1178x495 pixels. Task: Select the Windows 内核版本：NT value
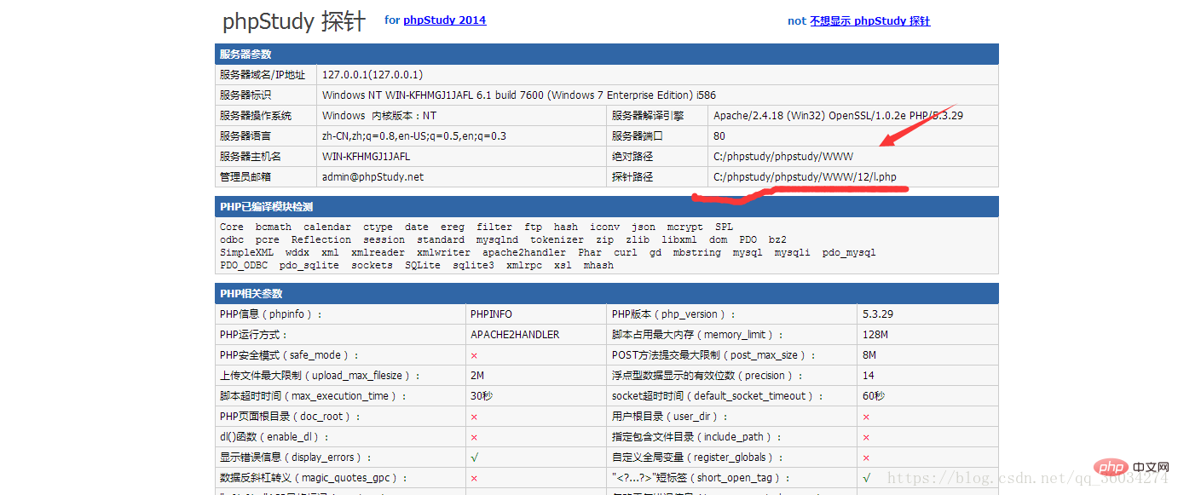point(379,116)
